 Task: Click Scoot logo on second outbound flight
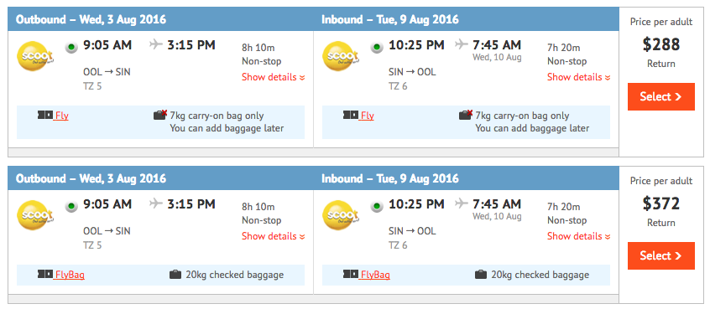[35, 215]
